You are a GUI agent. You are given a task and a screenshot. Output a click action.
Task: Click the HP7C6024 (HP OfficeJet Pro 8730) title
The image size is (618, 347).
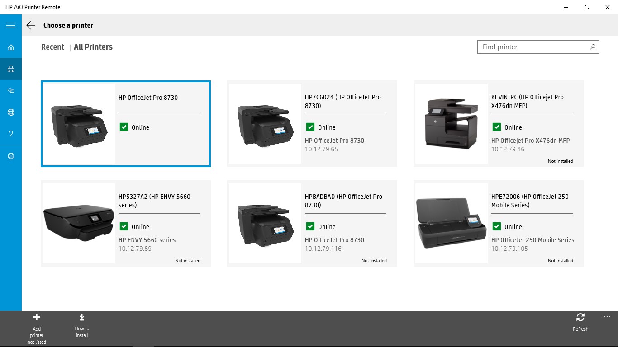343,102
